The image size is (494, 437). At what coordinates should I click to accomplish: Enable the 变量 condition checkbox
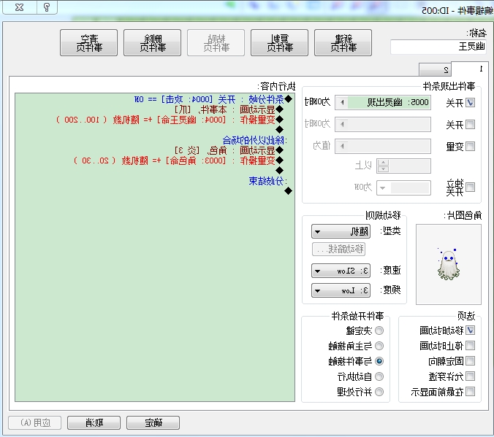point(470,147)
